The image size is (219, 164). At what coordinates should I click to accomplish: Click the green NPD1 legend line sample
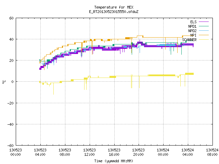point(204,26)
